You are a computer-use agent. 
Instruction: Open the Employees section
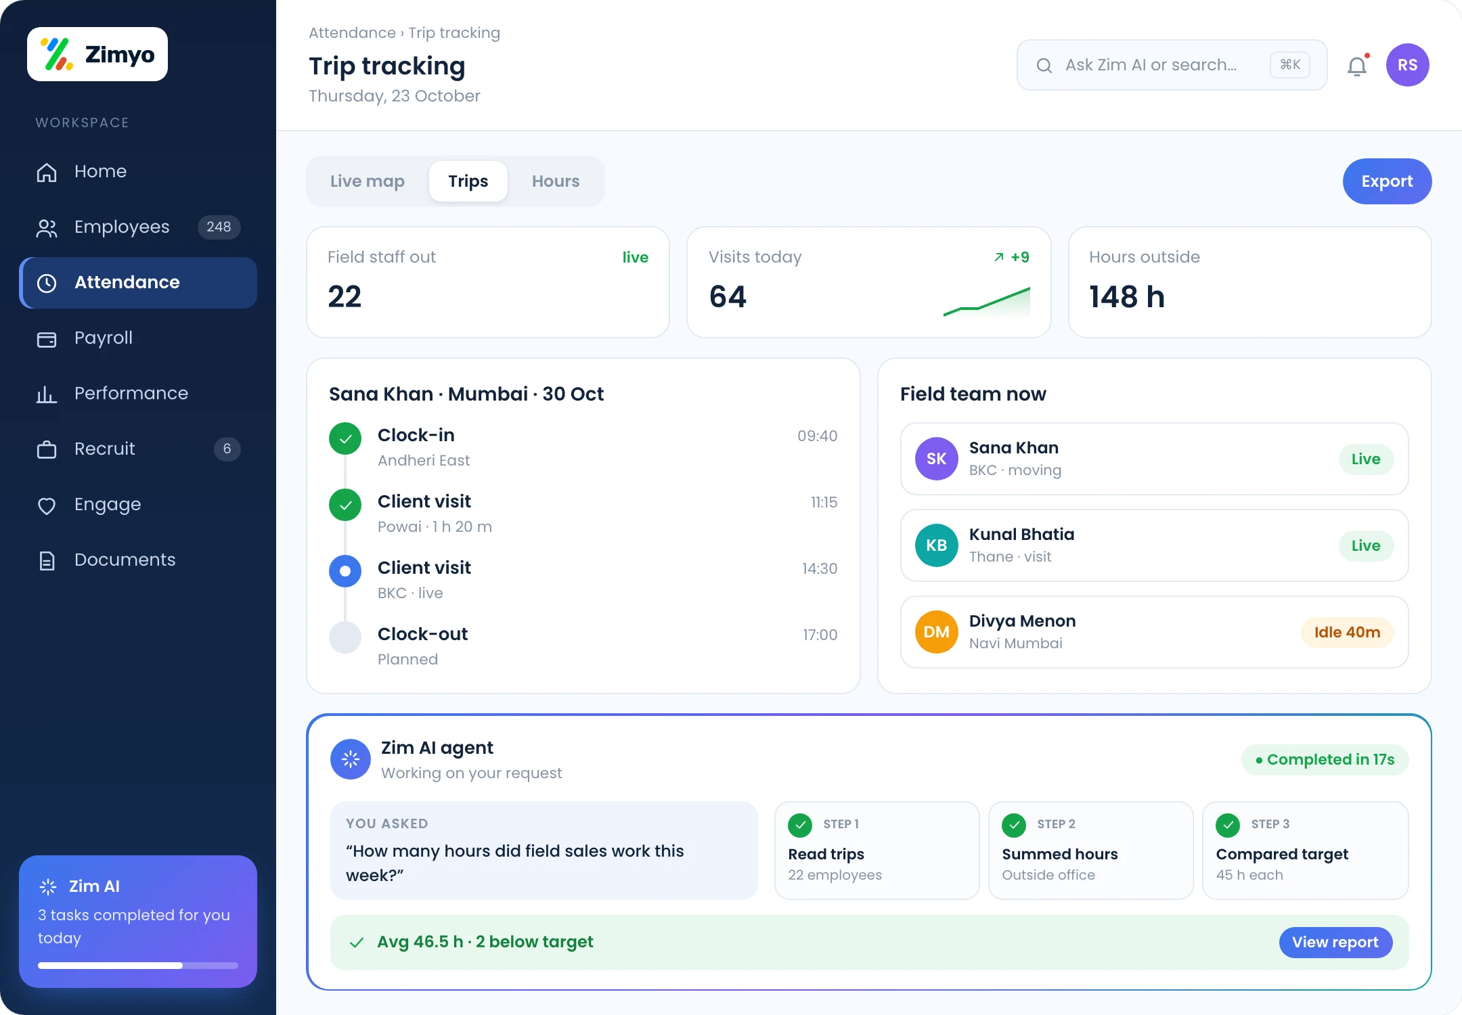(138, 227)
